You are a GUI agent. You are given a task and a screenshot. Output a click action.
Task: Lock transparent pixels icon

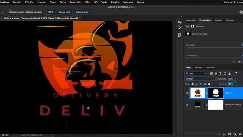[192, 84]
